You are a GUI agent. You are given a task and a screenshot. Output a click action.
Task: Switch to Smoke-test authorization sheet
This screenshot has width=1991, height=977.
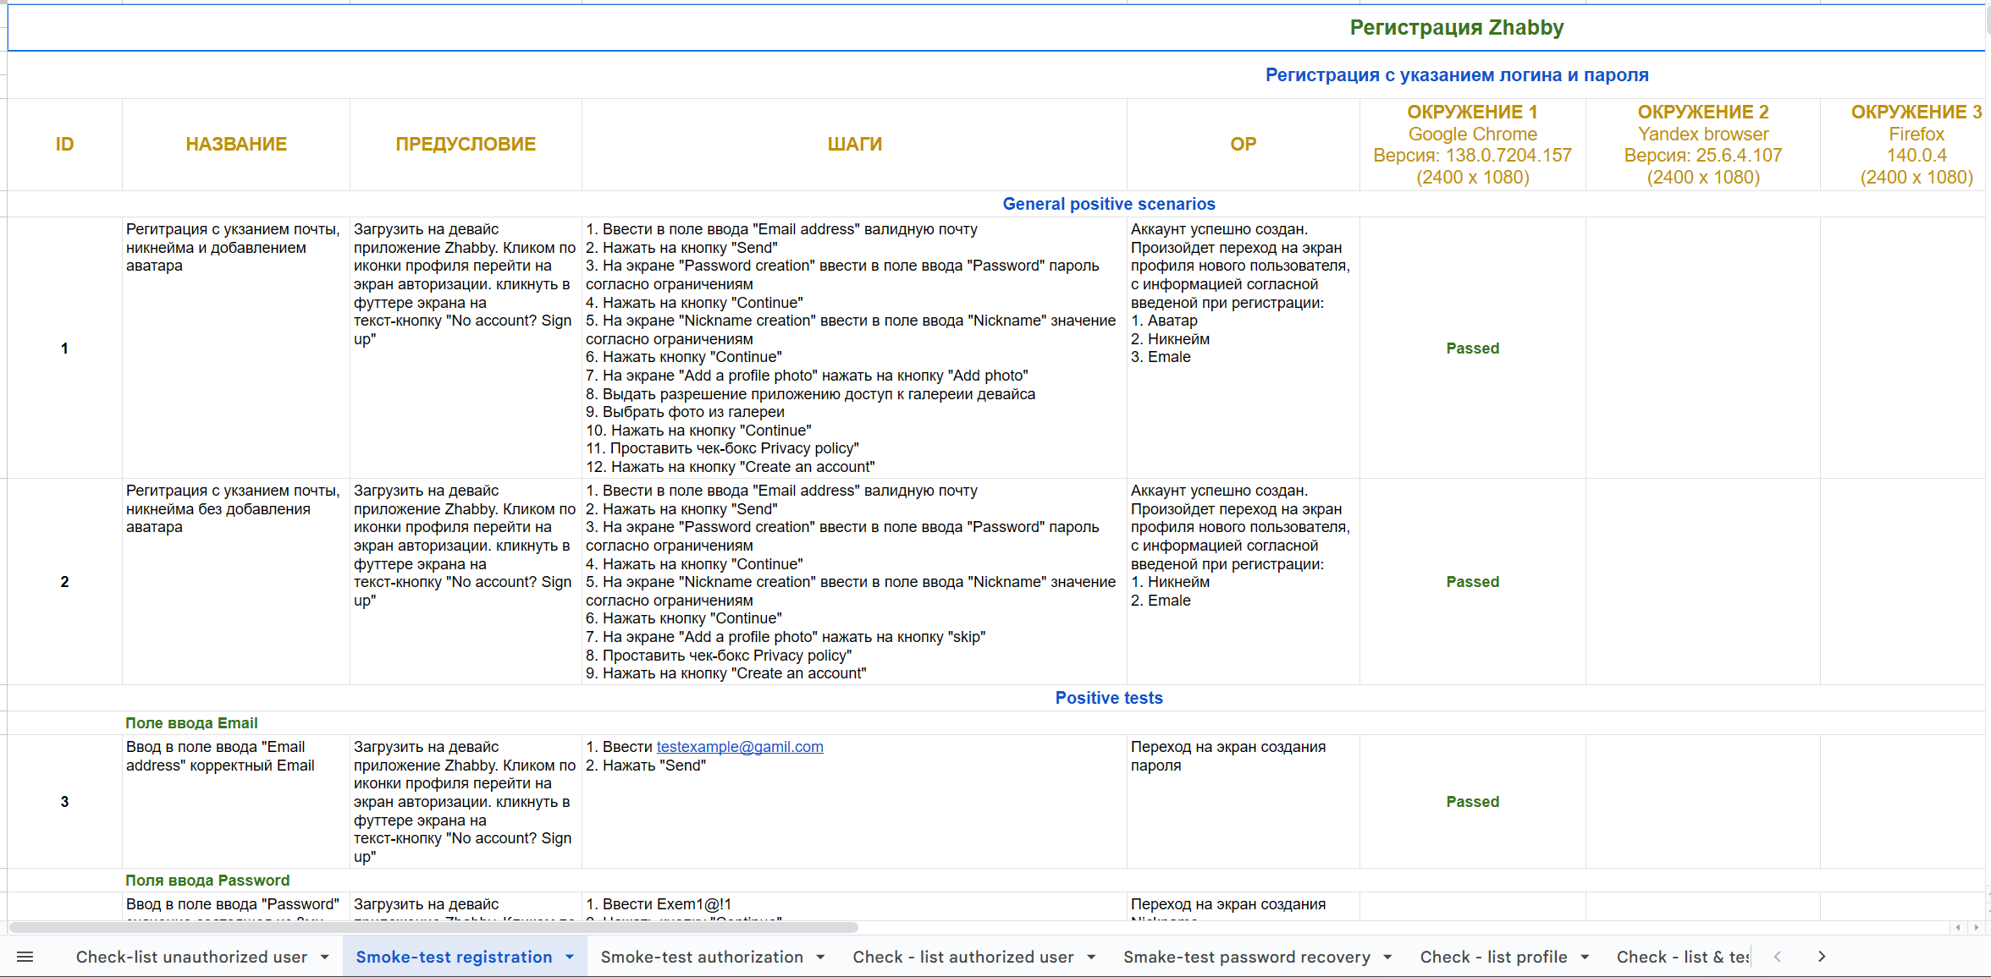tap(701, 957)
